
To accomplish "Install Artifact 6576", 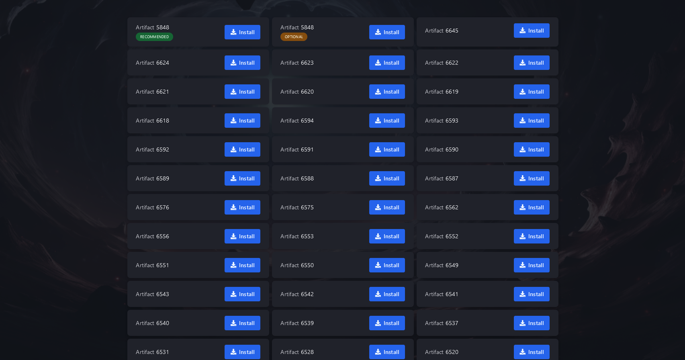I will point(242,207).
